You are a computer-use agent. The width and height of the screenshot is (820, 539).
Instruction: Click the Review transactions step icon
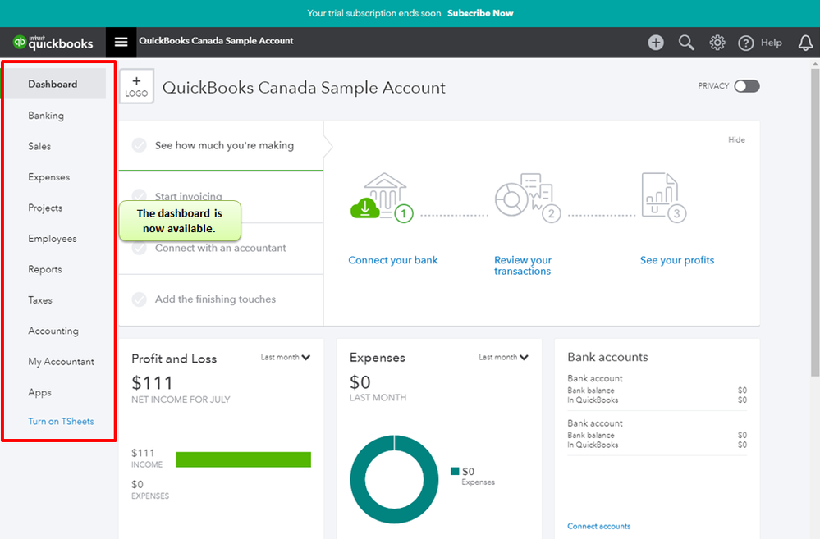click(x=528, y=197)
